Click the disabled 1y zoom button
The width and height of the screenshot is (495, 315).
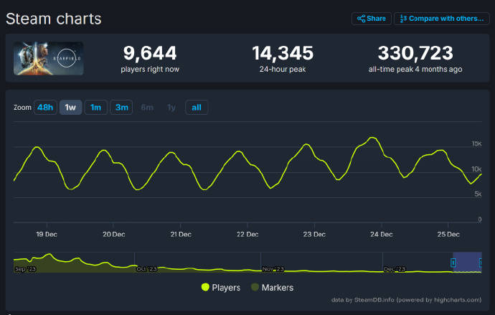coord(171,108)
